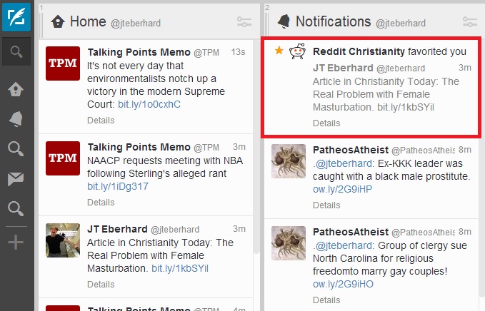Select the sidebar search icon below the envelope
The height and width of the screenshot is (311, 485).
[16, 209]
